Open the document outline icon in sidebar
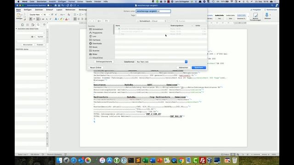This screenshot has height=165, width=294. point(28,25)
